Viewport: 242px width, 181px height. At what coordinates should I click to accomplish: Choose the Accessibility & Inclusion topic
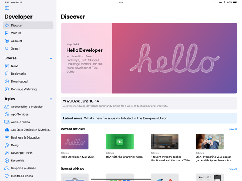[28, 107]
